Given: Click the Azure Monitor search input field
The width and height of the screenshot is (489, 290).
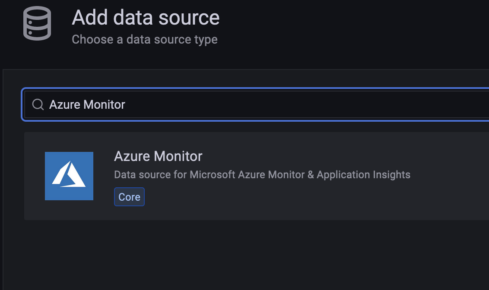Looking at the screenshot, I should (257, 104).
